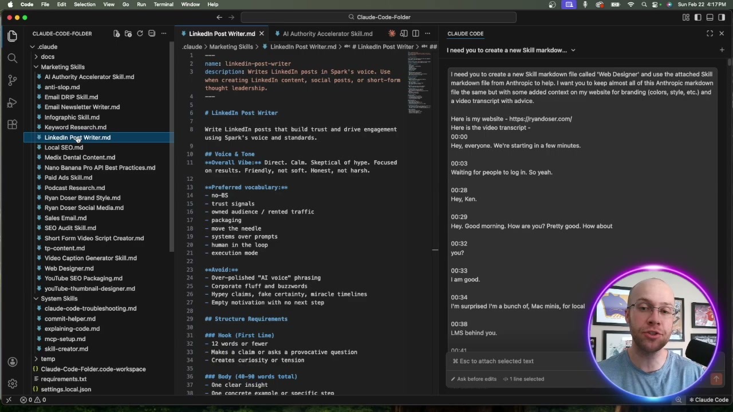
Task: Open the Selection menu
Action: tap(84, 5)
